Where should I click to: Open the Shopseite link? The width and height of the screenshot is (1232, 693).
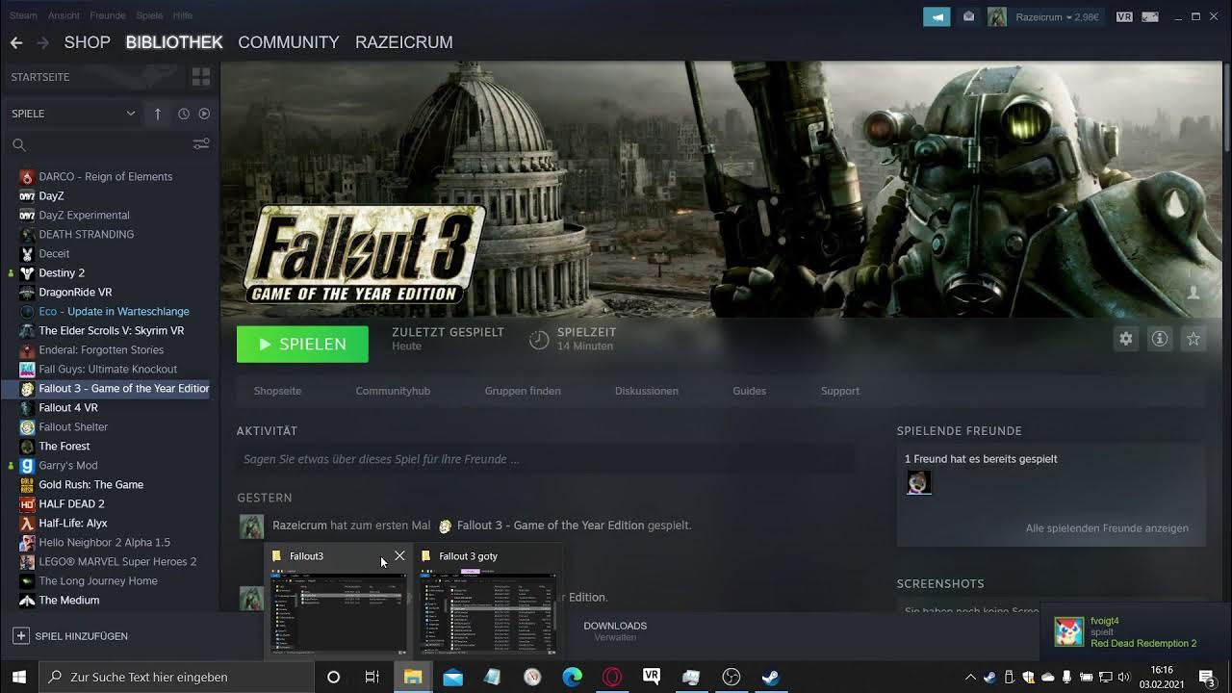(277, 391)
